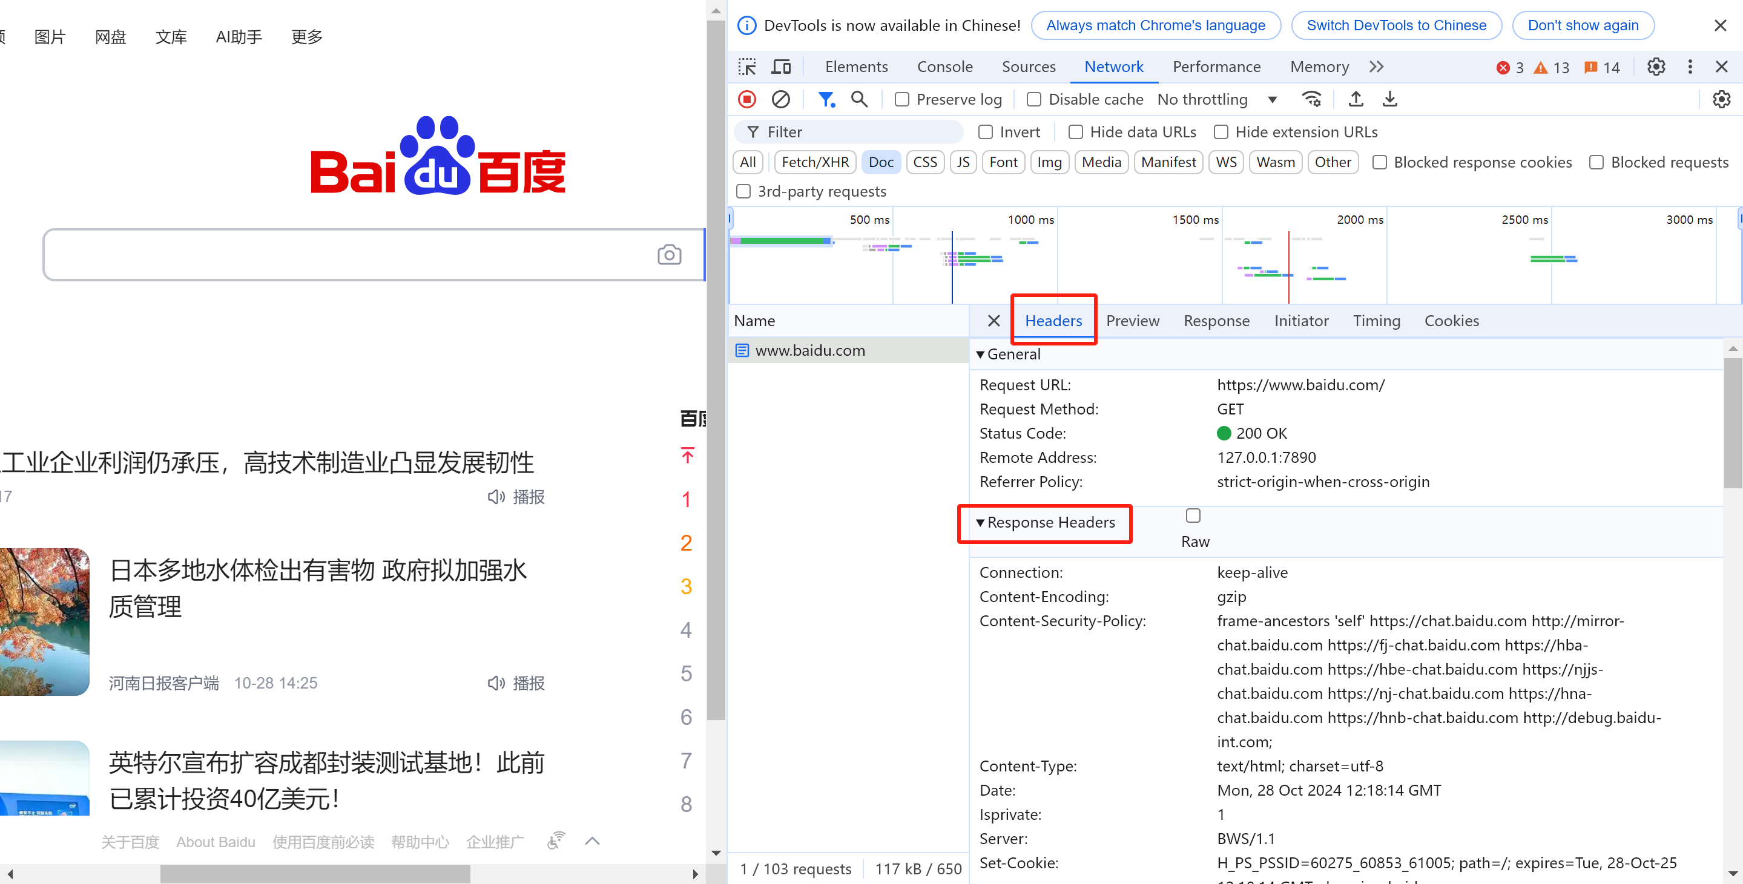Click the headers pane vertical scrollbar thumb
Image resolution: width=1743 pixels, height=884 pixels.
(1732, 423)
